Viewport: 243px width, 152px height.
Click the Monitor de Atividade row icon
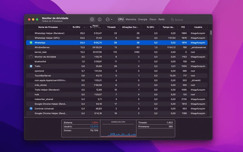coord(31,57)
